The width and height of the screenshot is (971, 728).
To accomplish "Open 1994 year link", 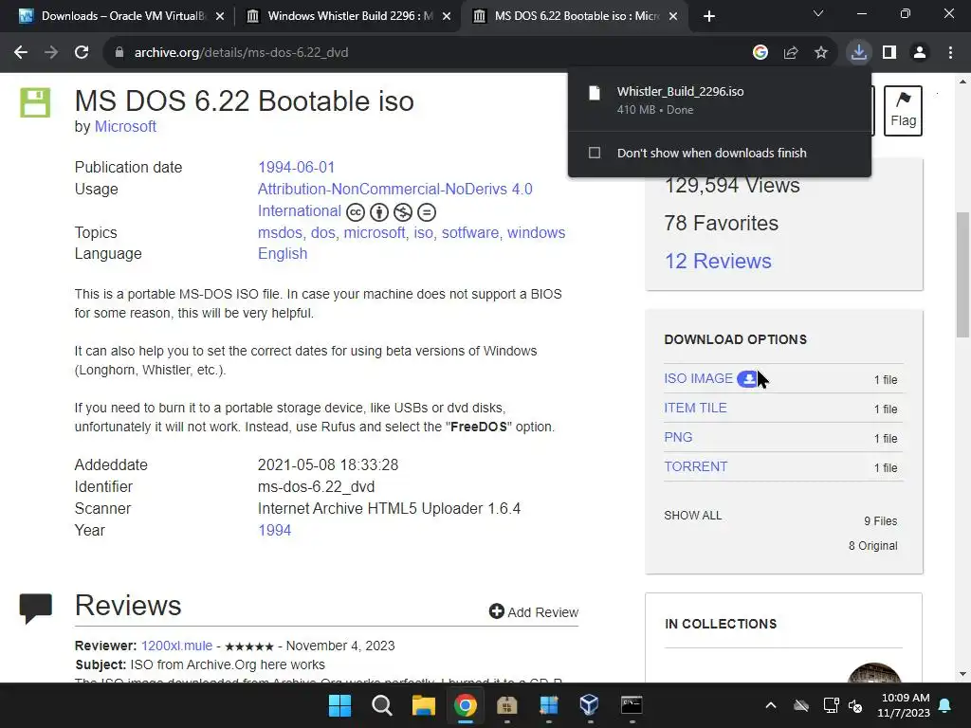I will coord(274,531).
